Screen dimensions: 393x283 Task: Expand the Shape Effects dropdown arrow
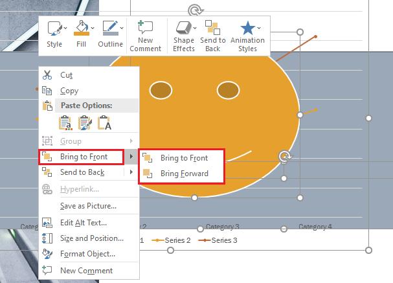[x=195, y=28]
